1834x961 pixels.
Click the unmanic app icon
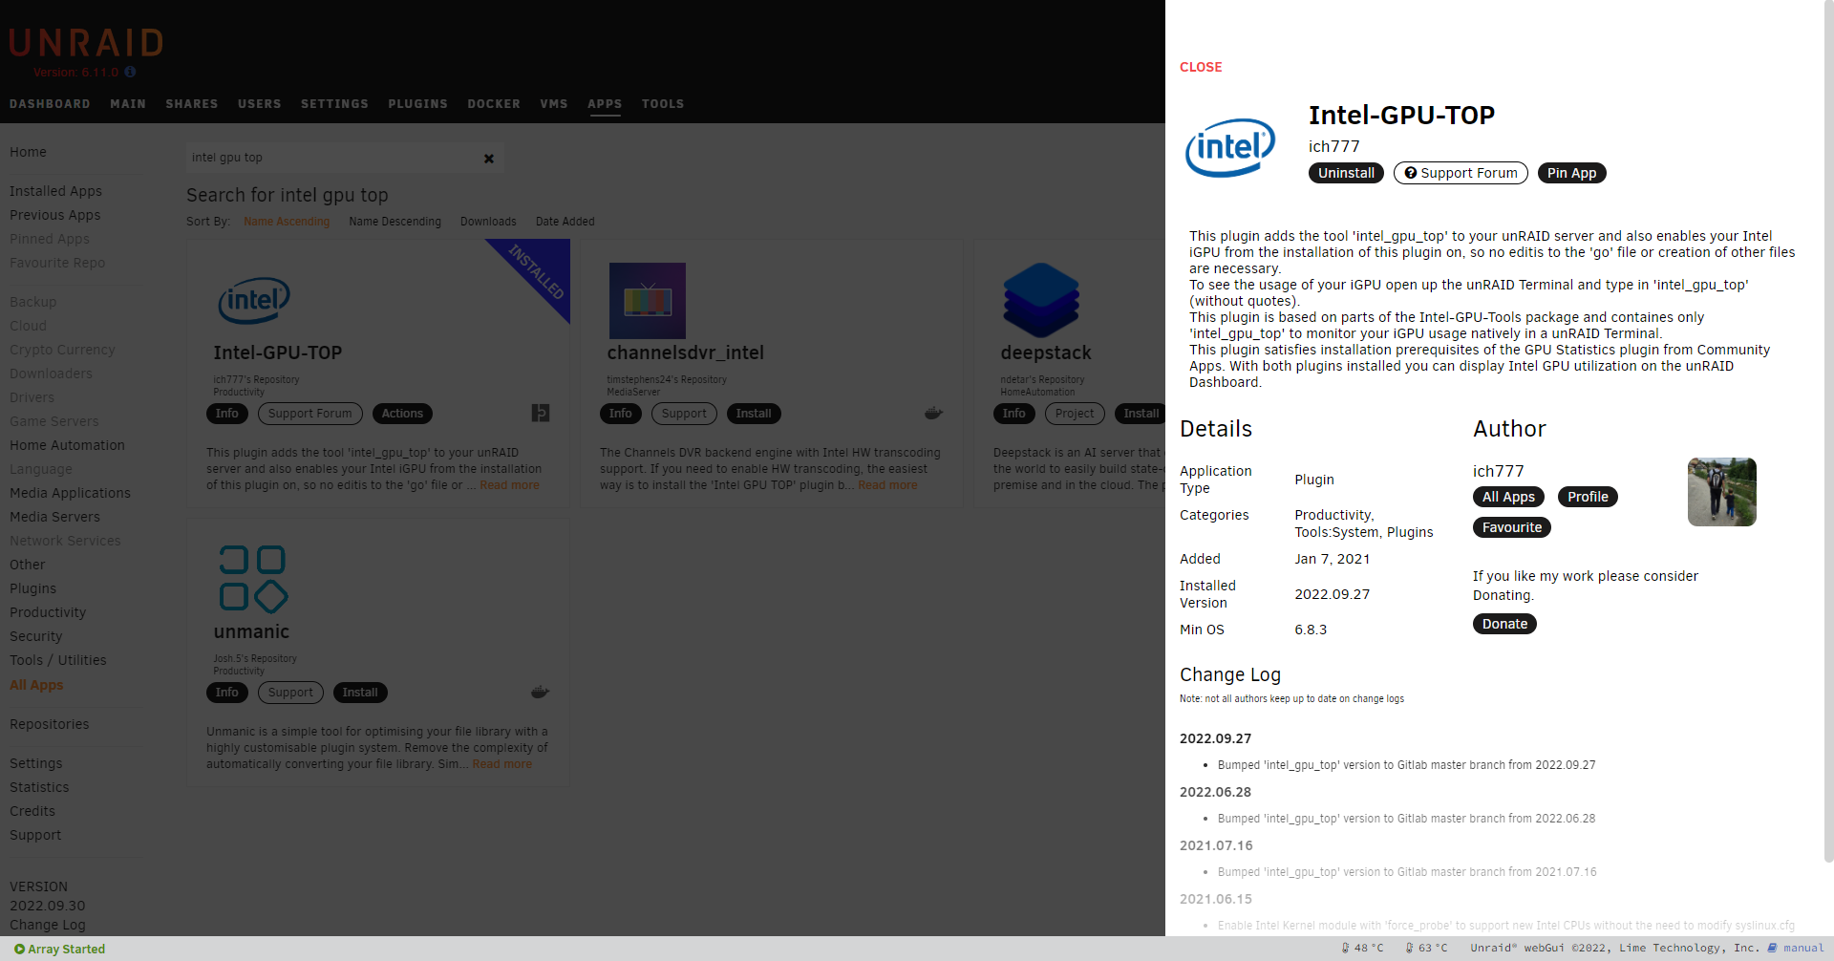(253, 579)
